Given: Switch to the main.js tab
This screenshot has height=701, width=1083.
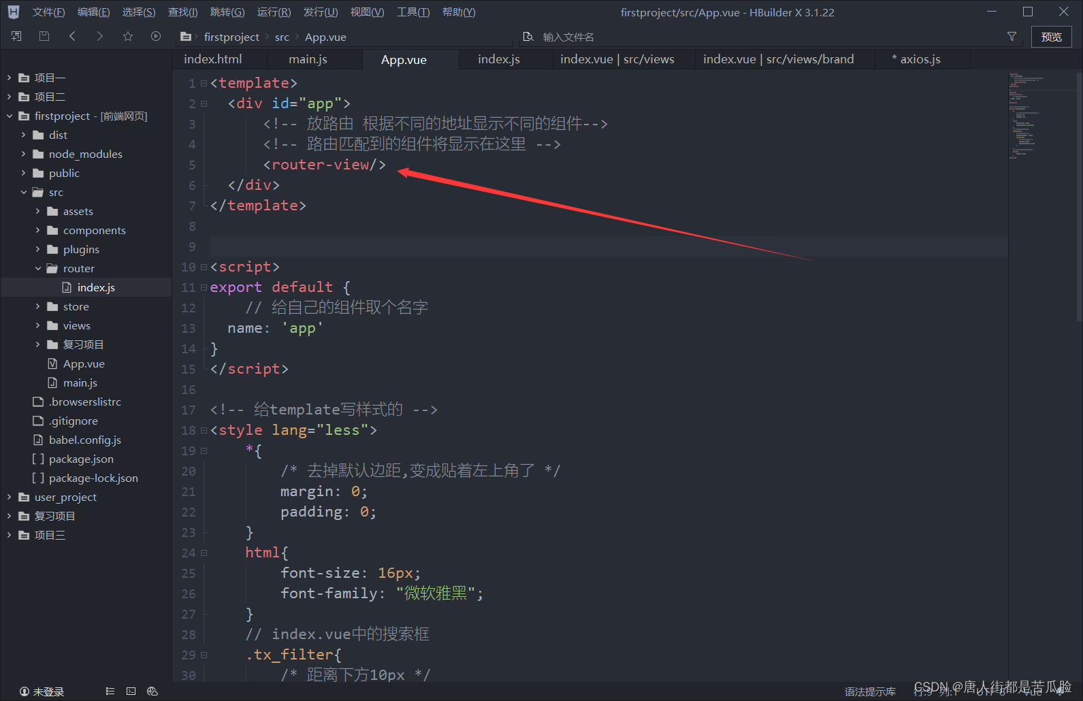Looking at the screenshot, I should coord(308,59).
